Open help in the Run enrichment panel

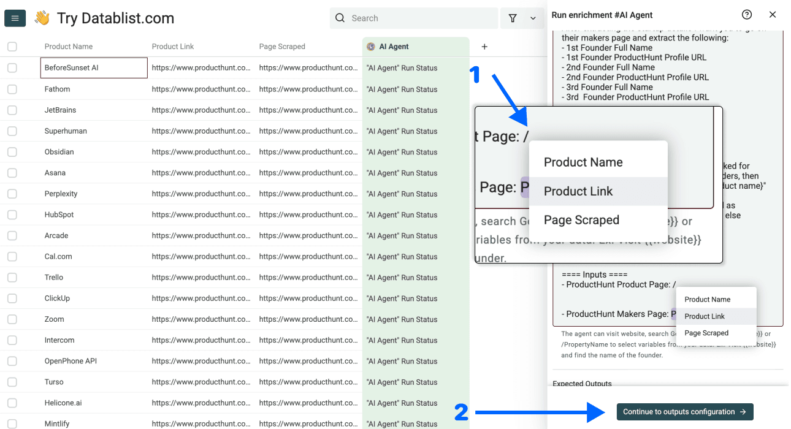pos(746,14)
